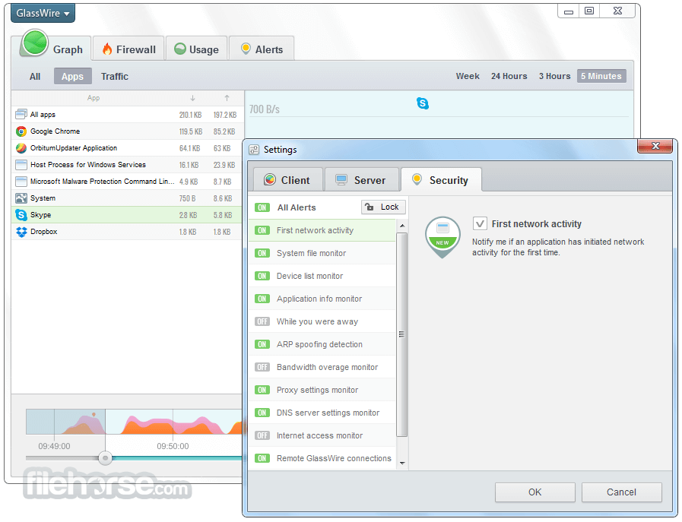Toggle the All Alerts ON switch

(x=262, y=207)
